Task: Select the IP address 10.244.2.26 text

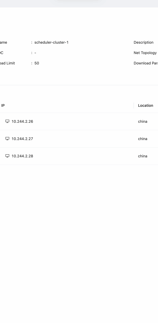Action: 22,121
